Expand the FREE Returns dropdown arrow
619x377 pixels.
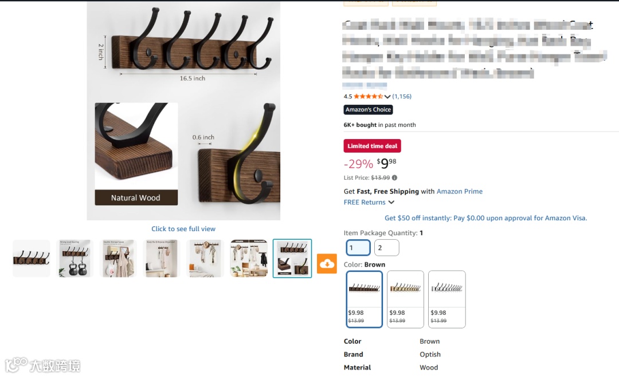click(x=391, y=202)
